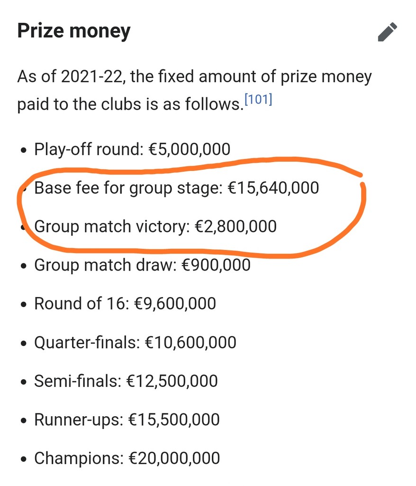416x486 pixels.
Task: Click the pencil edit icon
Action: tap(388, 32)
